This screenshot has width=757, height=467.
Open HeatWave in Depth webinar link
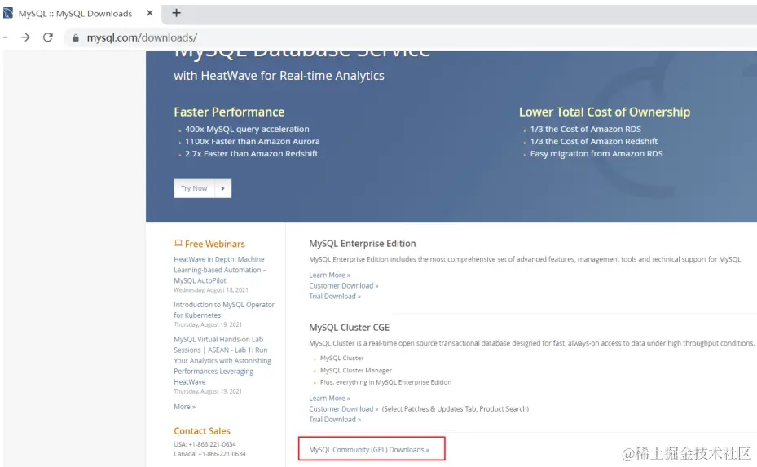[x=220, y=270]
